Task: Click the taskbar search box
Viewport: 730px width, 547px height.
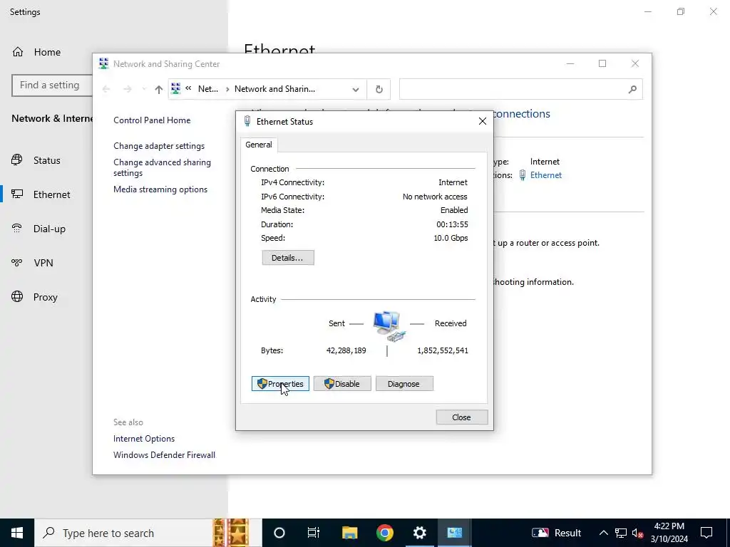Action: point(148,533)
